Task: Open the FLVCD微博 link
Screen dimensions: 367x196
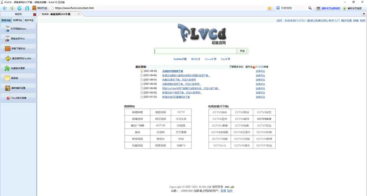Action: point(262,67)
